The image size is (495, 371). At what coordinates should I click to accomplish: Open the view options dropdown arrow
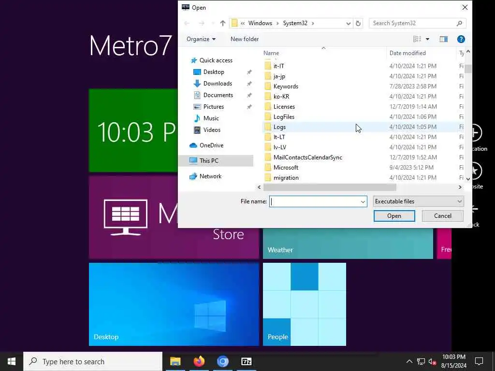click(427, 39)
